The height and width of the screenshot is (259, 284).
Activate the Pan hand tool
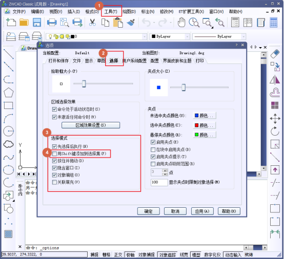click(181, 23)
